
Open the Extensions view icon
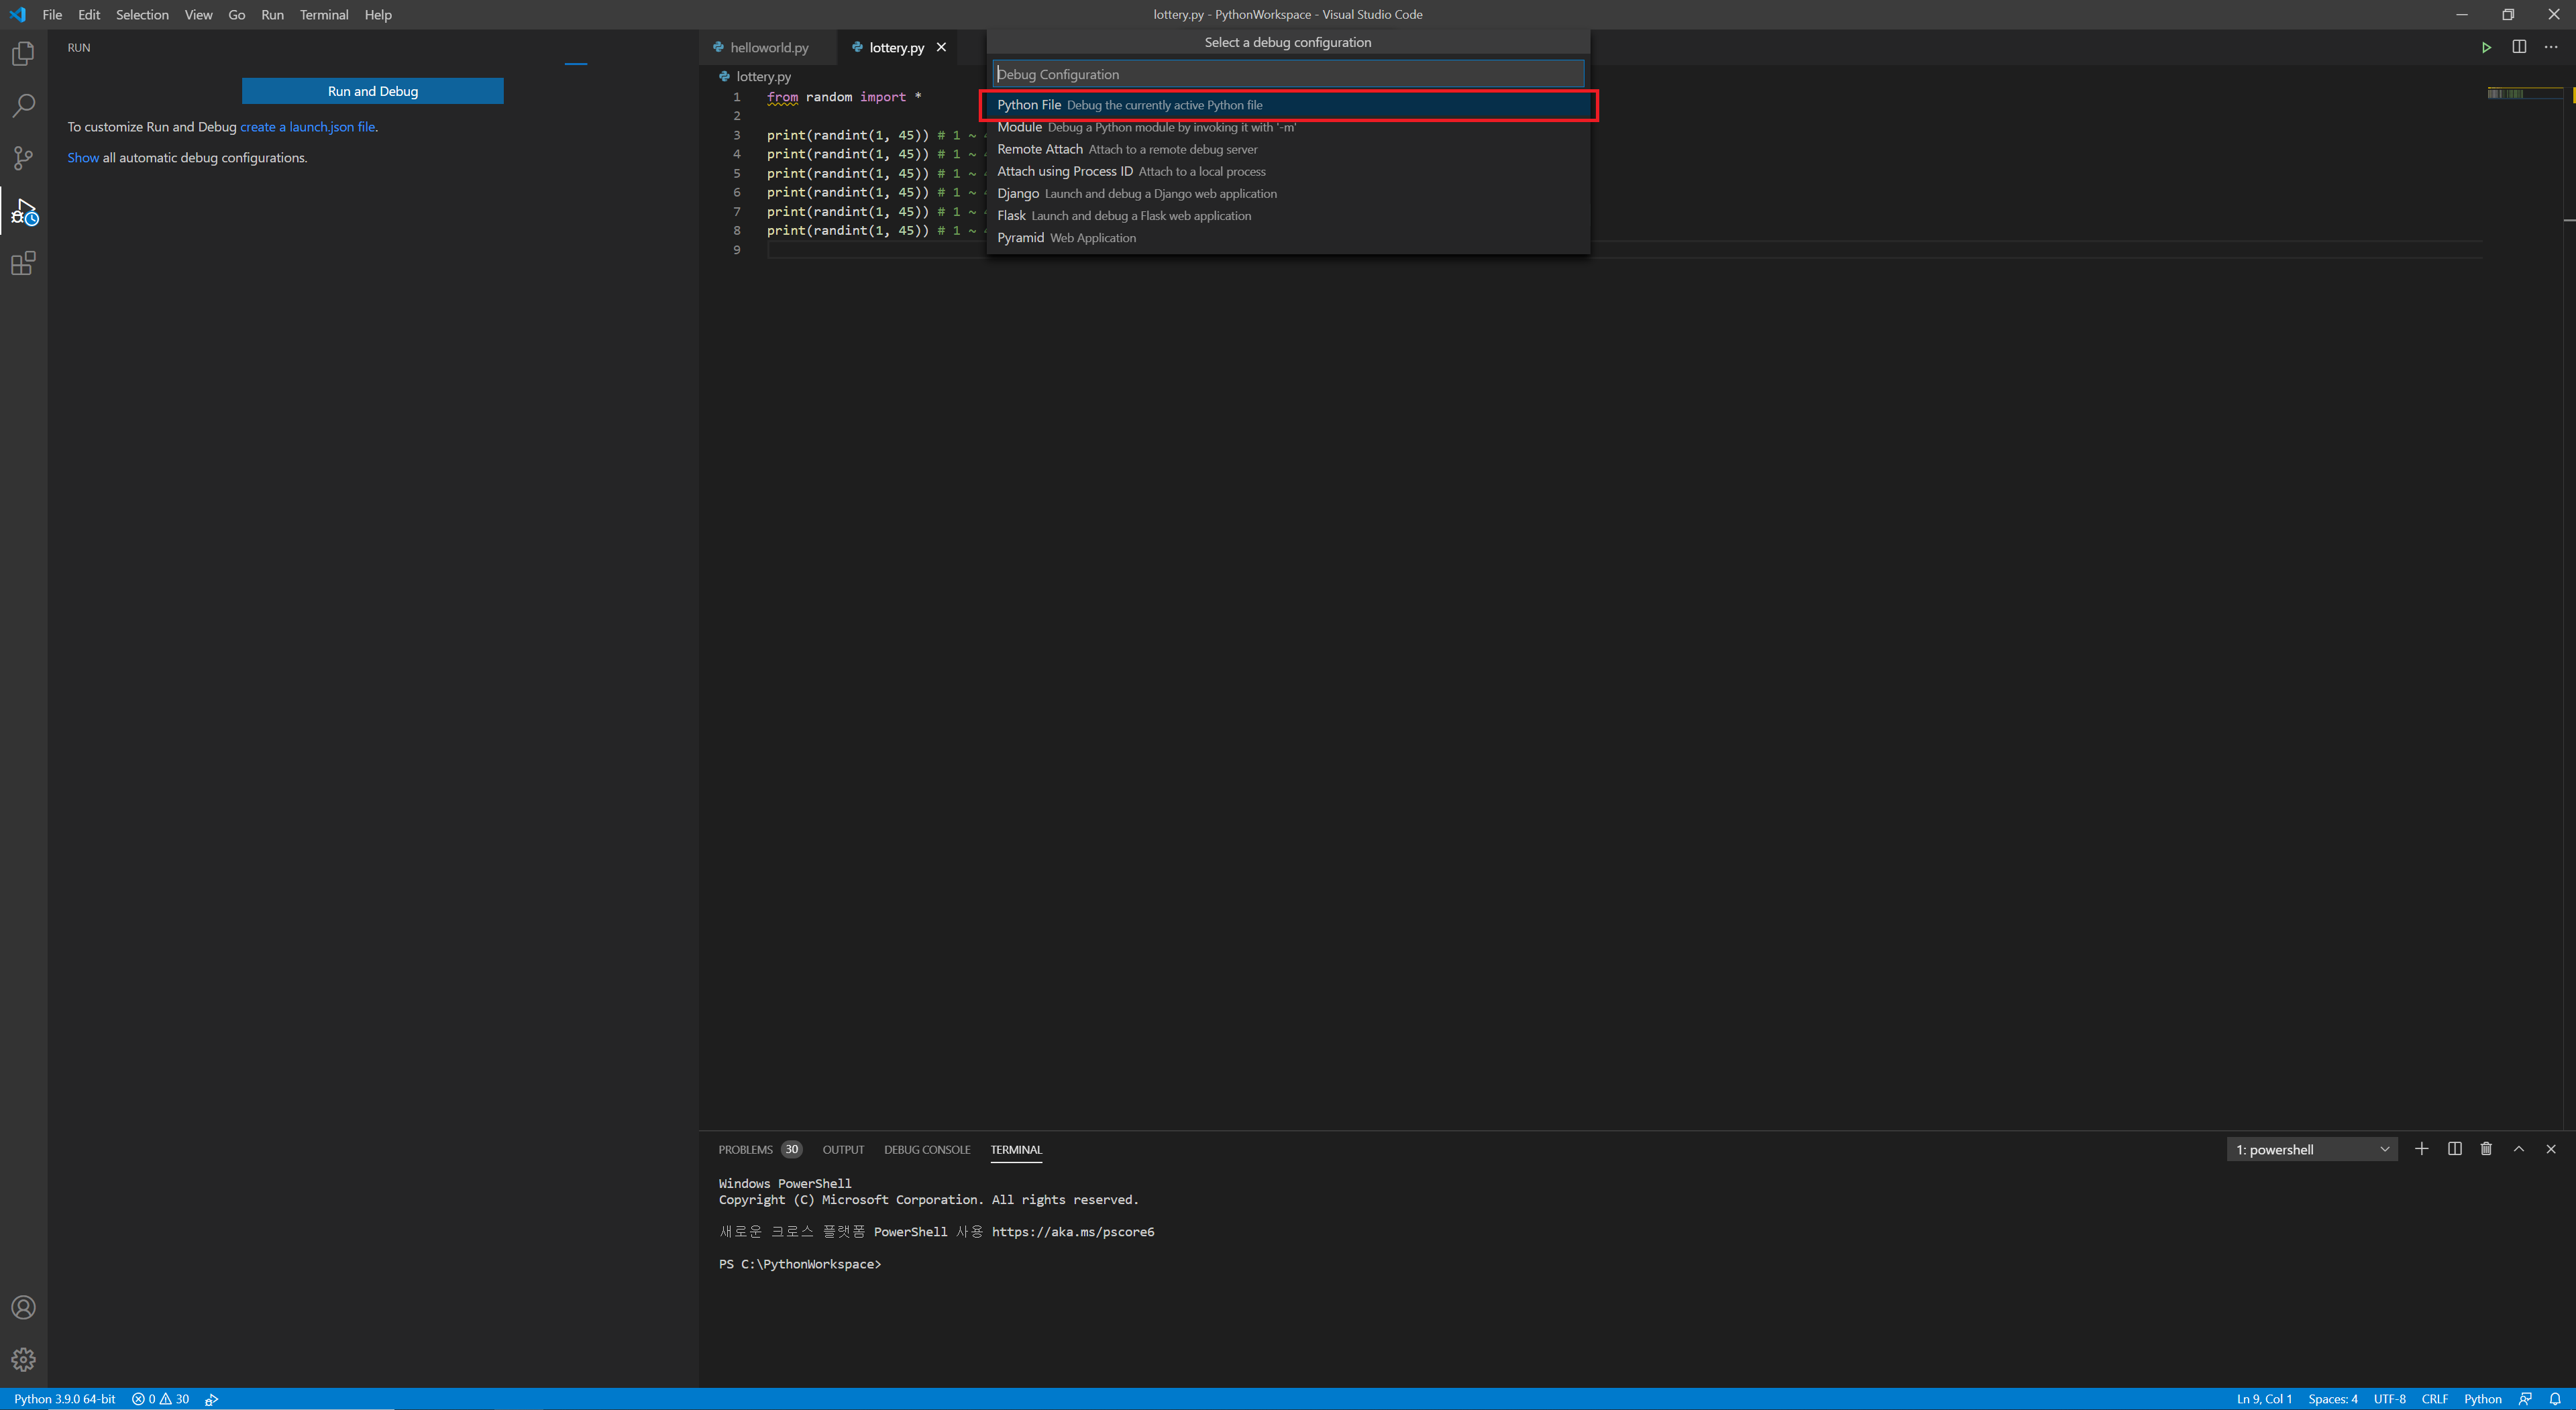tap(23, 264)
